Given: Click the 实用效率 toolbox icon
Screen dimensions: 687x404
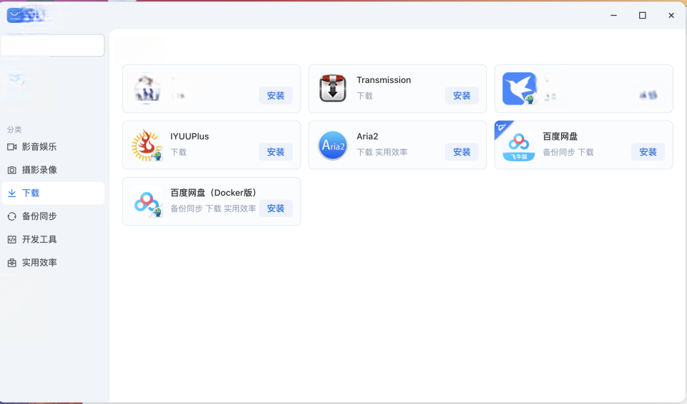Looking at the screenshot, I should coord(12,263).
